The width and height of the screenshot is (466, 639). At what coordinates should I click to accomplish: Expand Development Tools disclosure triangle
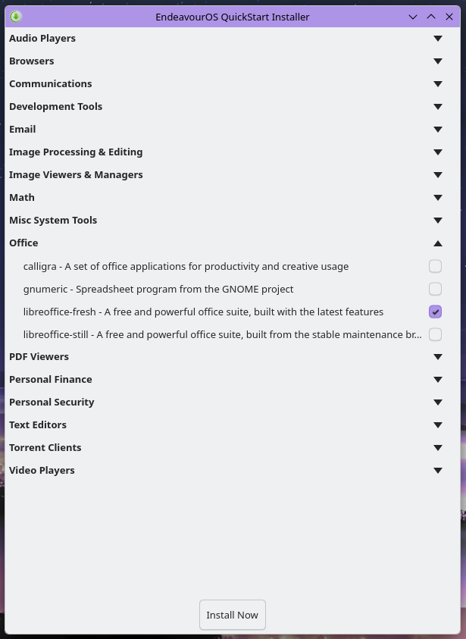(x=437, y=107)
